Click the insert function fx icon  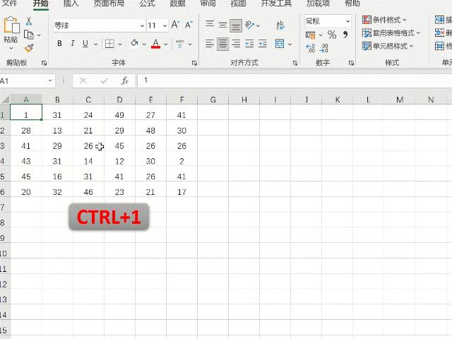pos(124,81)
